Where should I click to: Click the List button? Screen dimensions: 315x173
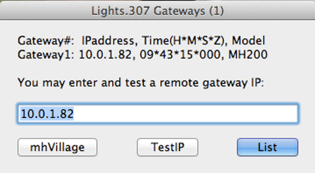click(x=267, y=148)
